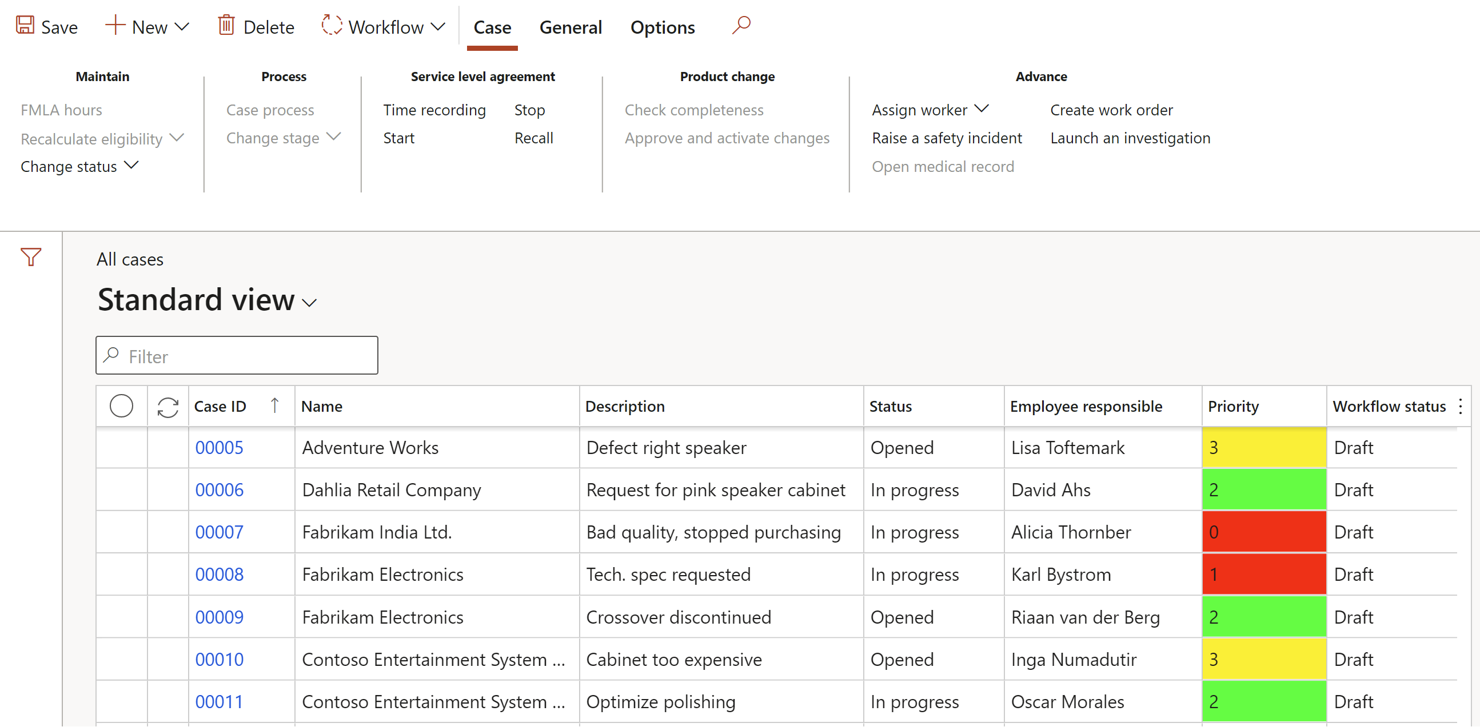Sort by the Case ID arrow
This screenshot has height=727, width=1480.
(274, 405)
